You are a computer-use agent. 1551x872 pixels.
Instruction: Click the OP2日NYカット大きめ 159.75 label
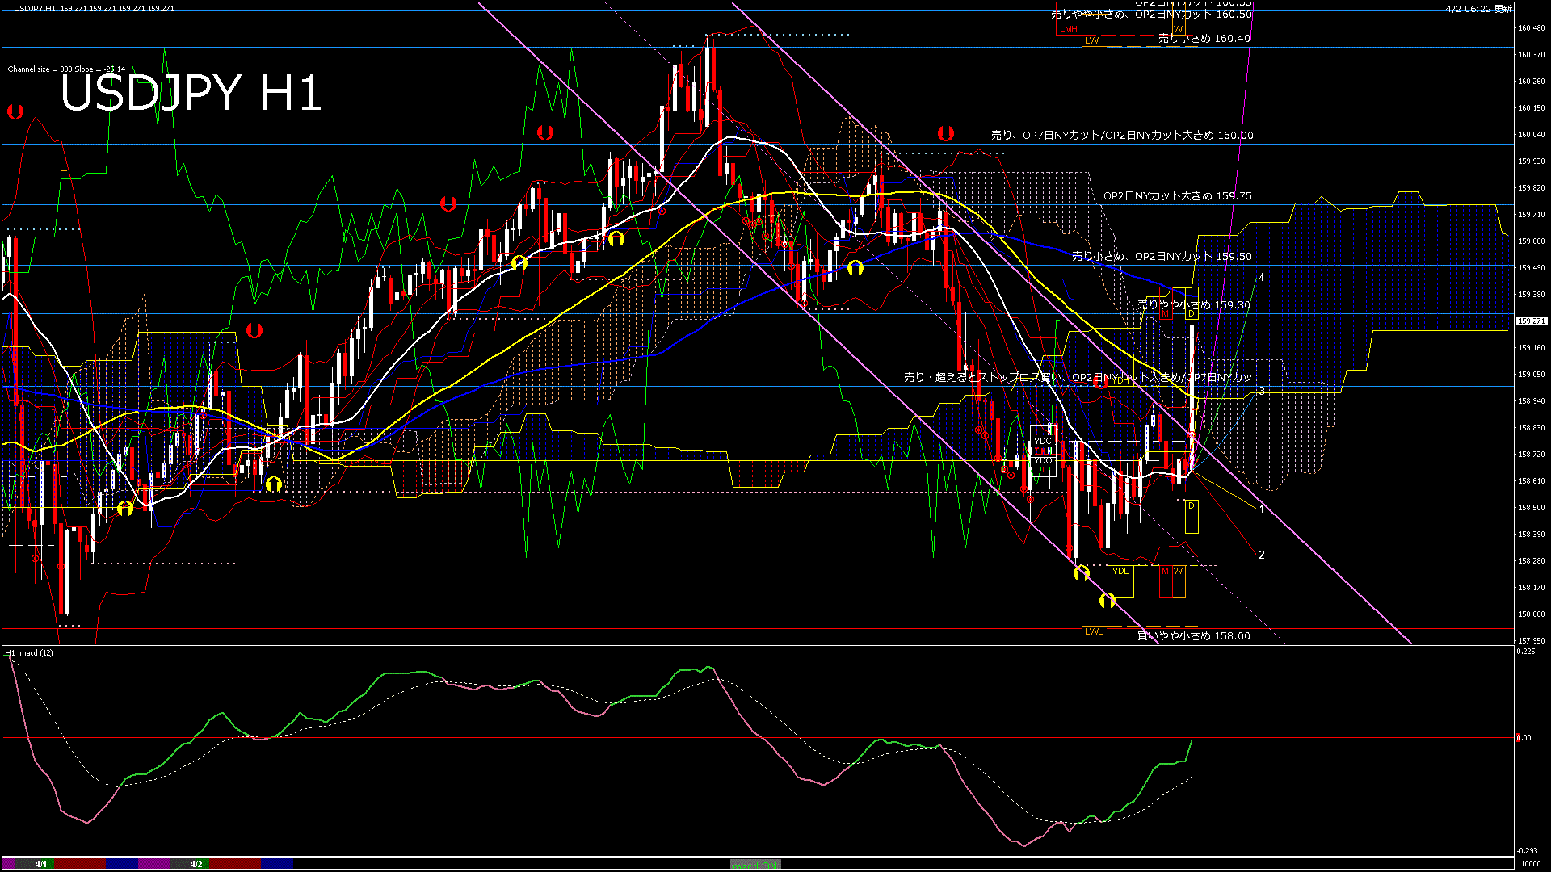(1177, 196)
